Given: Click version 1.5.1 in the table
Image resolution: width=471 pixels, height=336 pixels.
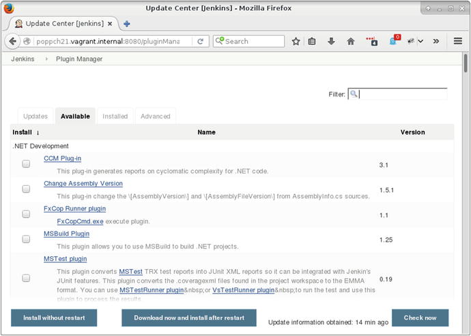Looking at the screenshot, I should [386, 190].
